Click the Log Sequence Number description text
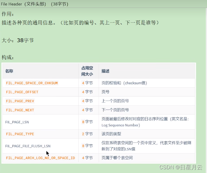The height and width of the screenshot is (173, 207). pos(121,125)
